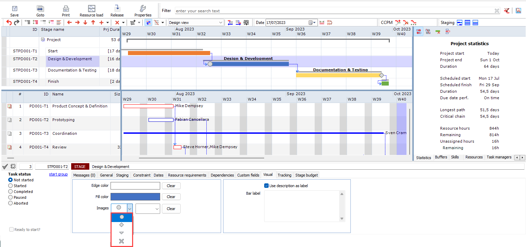The image size is (526, 247).
Task: Open the dropdown arrow next to the delete X
Action: [x=124, y=23]
